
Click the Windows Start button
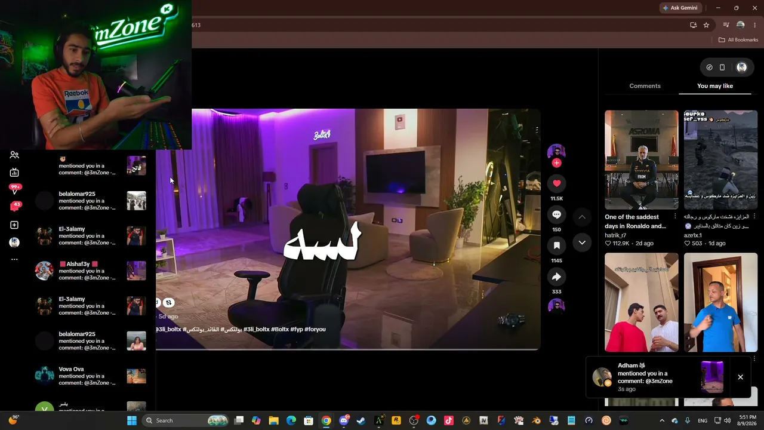point(132,420)
